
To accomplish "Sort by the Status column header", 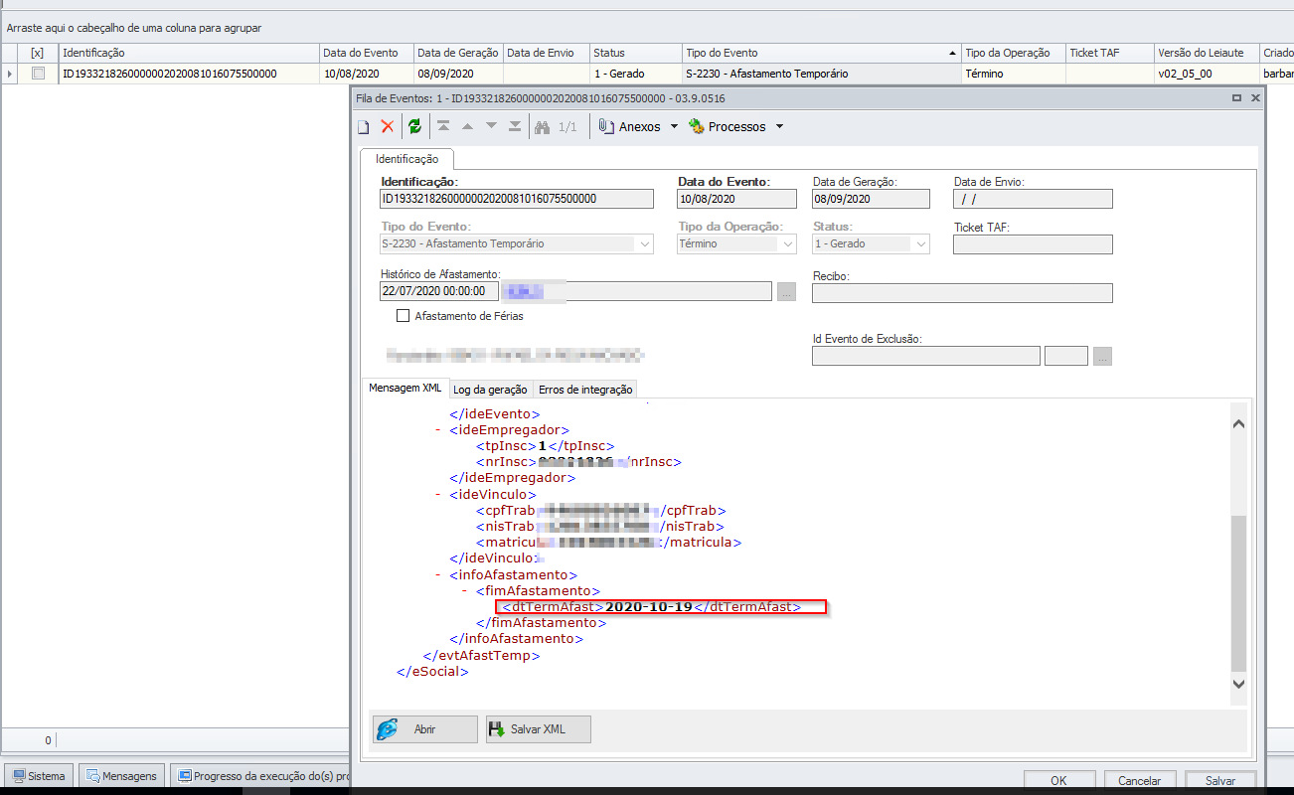I will pos(635,53).
